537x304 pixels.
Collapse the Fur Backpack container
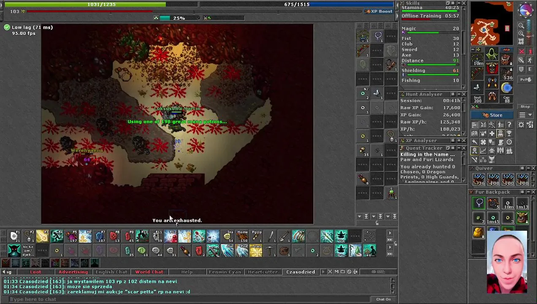pos(528,192)
